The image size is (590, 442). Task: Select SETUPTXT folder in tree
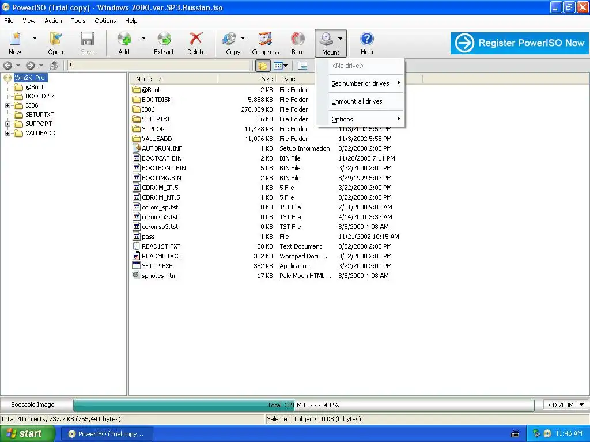(x=40, y=115)
